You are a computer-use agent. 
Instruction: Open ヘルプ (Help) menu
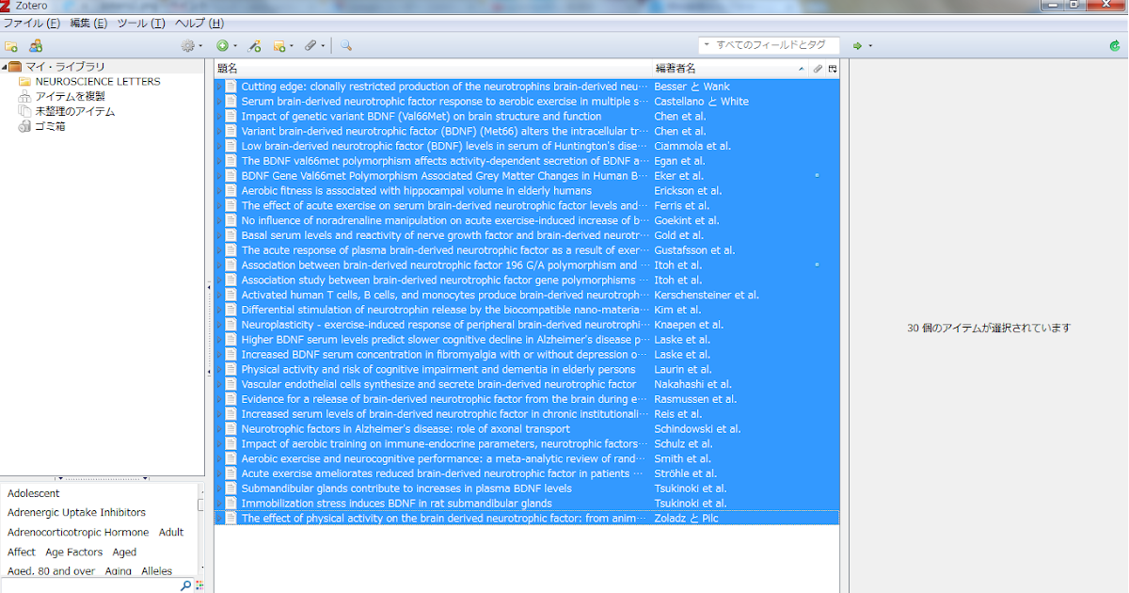[x=199, y=23]
